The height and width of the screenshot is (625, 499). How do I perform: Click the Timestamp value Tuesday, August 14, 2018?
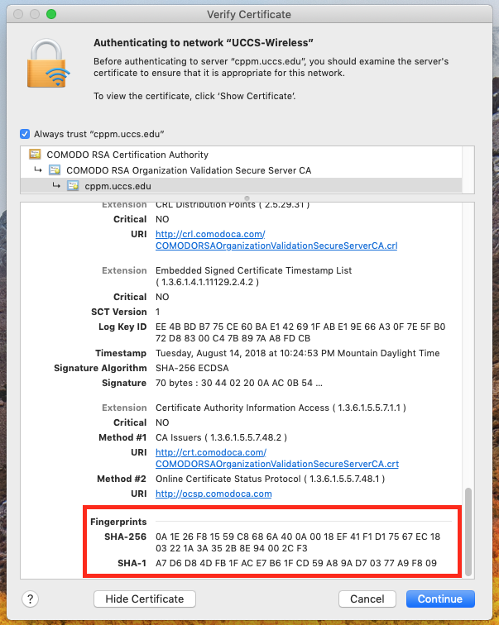[298, 353]
